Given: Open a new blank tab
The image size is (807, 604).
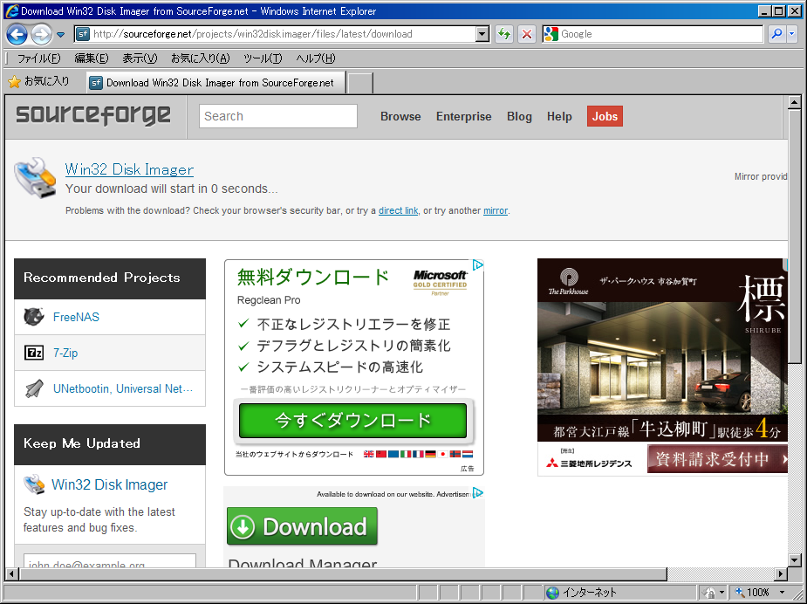Looking at the screenshot, I should (360, 83).
